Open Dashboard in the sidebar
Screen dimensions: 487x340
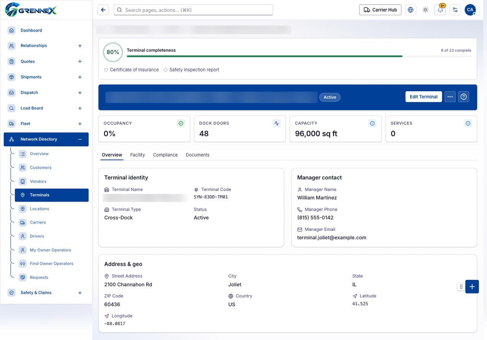point(46,30)
